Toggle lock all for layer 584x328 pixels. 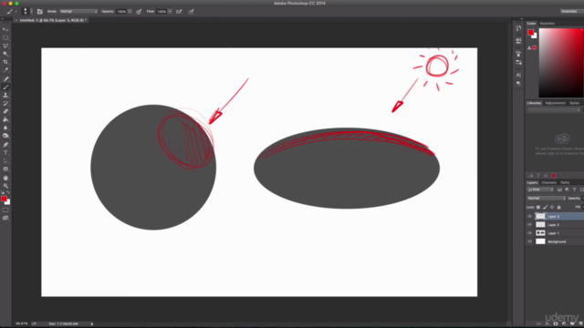pyautogui.click(x=558, y=207)
